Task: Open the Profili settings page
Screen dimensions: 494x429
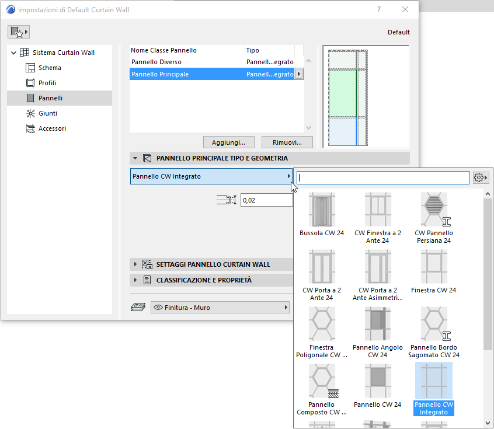Action: (x=47, y=83)
